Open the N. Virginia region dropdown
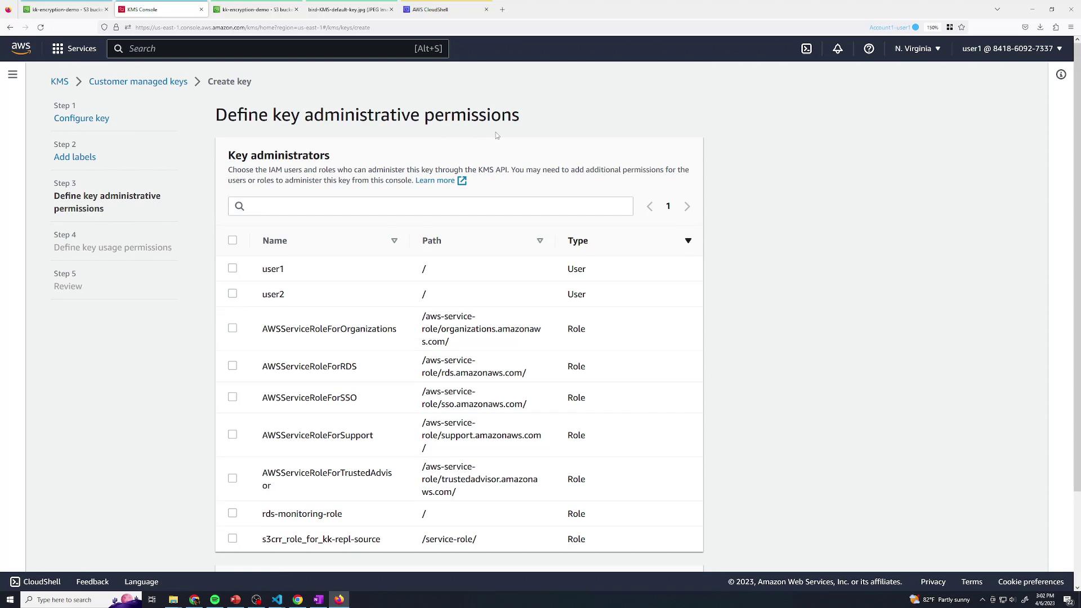 click(x=917, y=49)
